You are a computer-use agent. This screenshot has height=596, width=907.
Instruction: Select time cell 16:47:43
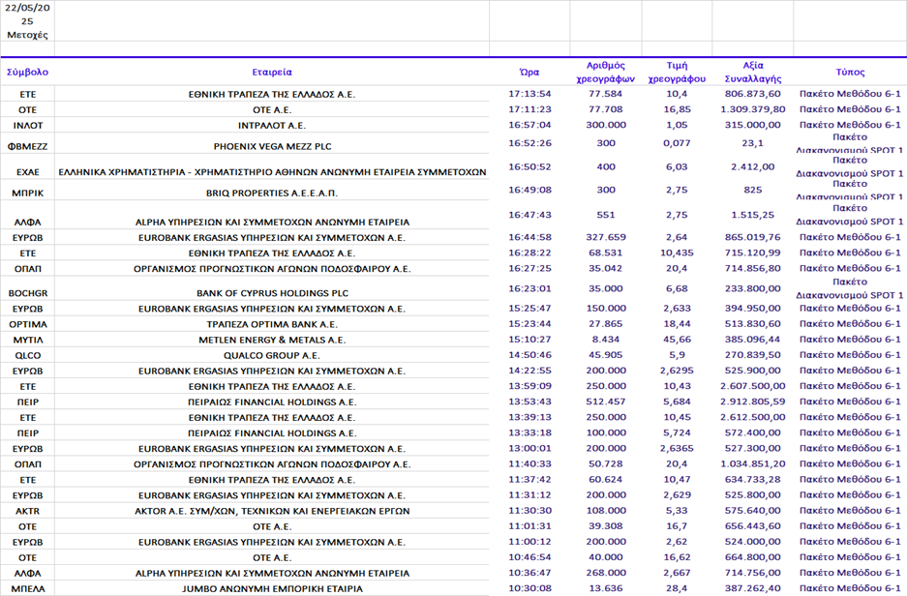click(529, 215)
